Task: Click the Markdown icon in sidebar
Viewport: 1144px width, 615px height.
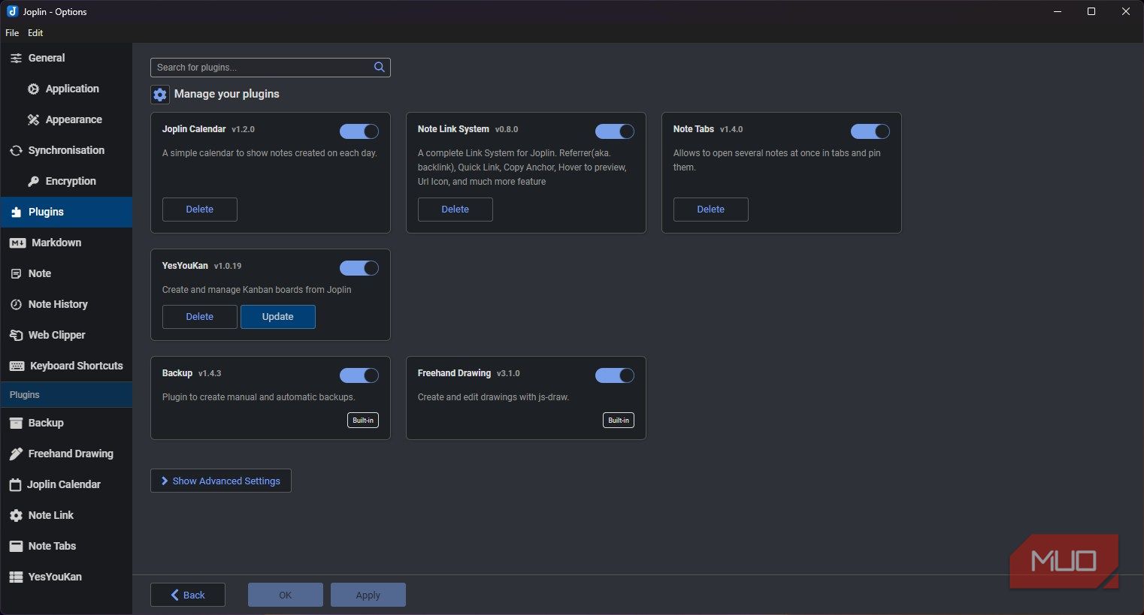Action: pyautogui.click(x=17, y=243)
